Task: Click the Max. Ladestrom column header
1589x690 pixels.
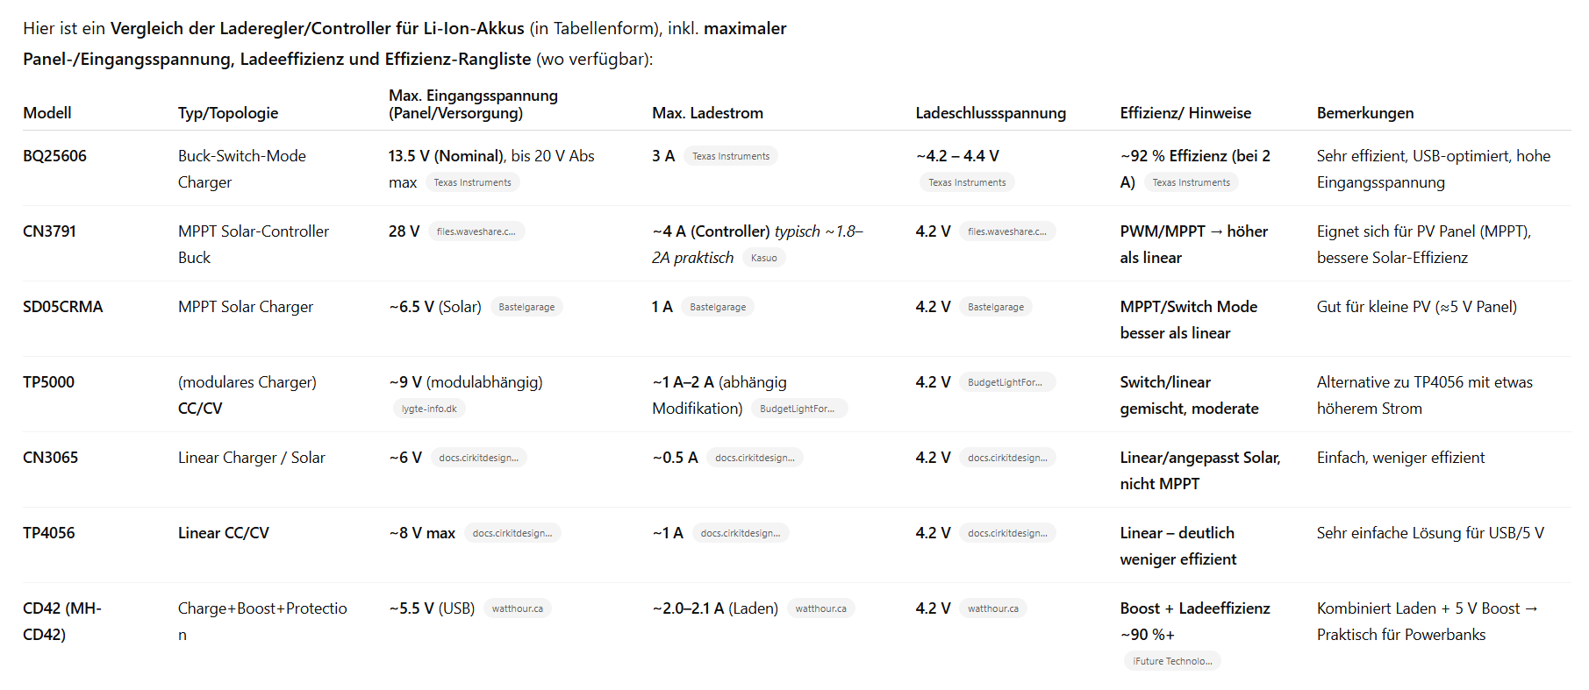Action: (x=707, y=113)
